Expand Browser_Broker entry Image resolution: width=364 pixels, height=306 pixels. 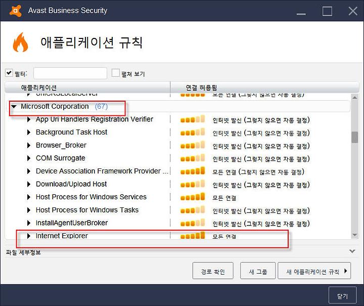29,145
